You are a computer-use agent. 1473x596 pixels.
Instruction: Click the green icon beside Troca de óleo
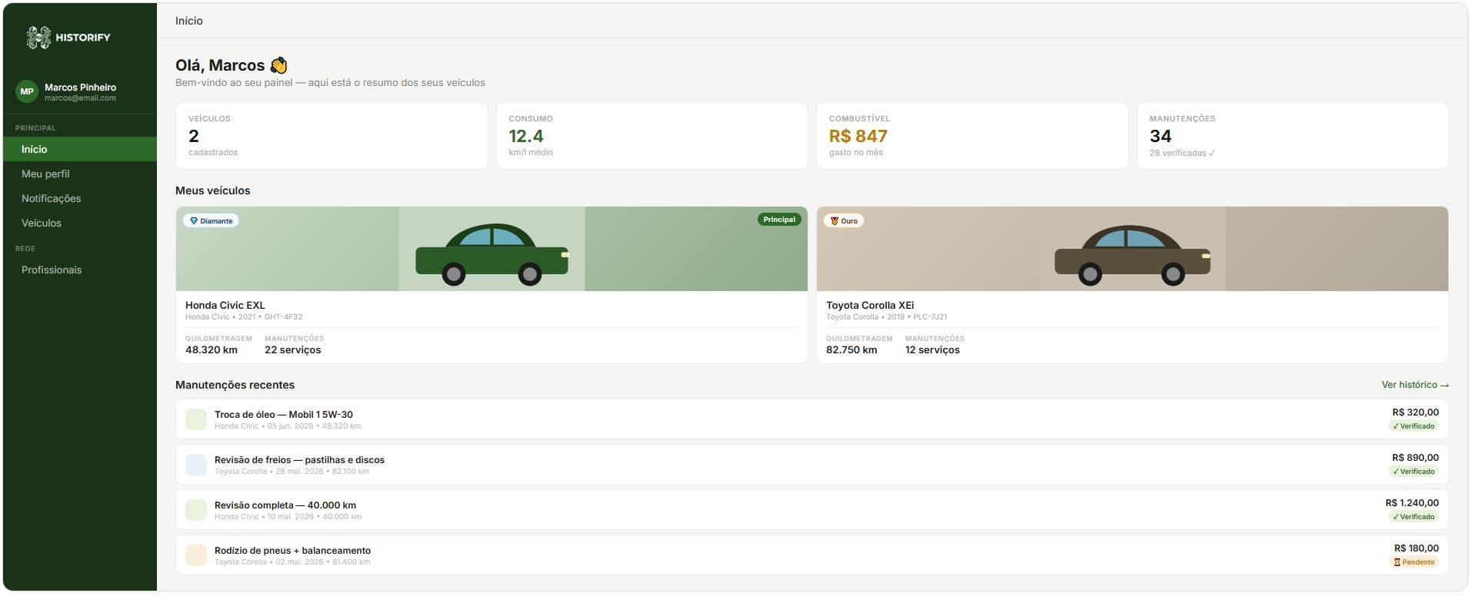tap(196, 419)
